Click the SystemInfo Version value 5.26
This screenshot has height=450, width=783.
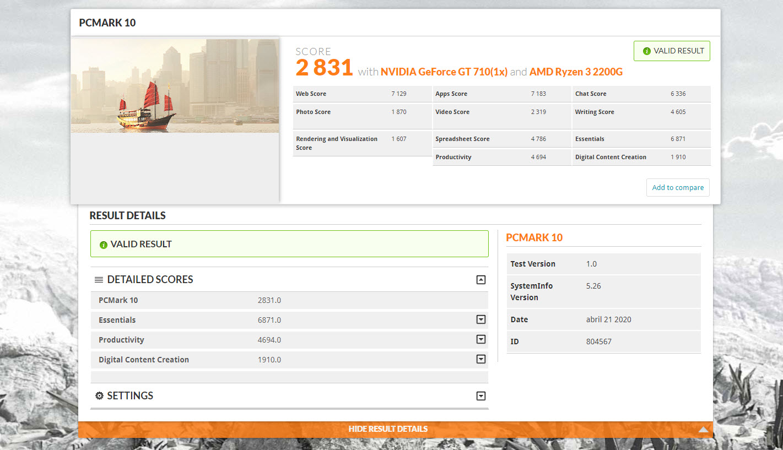click(x=594, y=286)
